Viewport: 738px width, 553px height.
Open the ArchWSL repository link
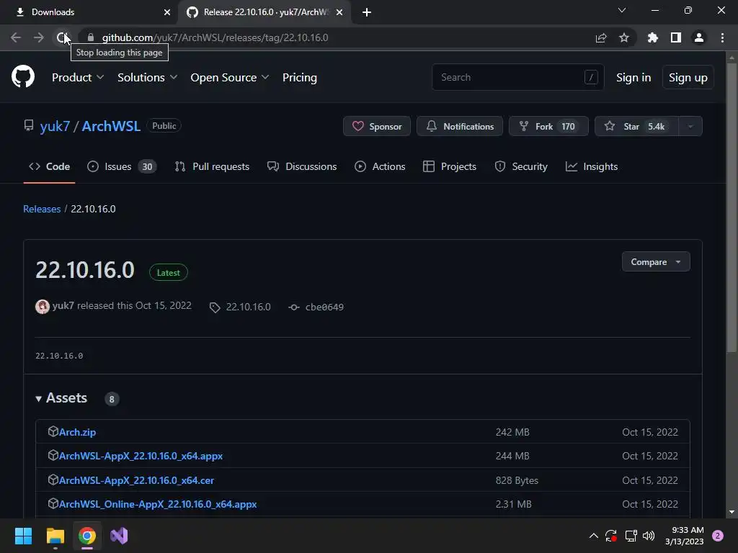pos(111,126)
